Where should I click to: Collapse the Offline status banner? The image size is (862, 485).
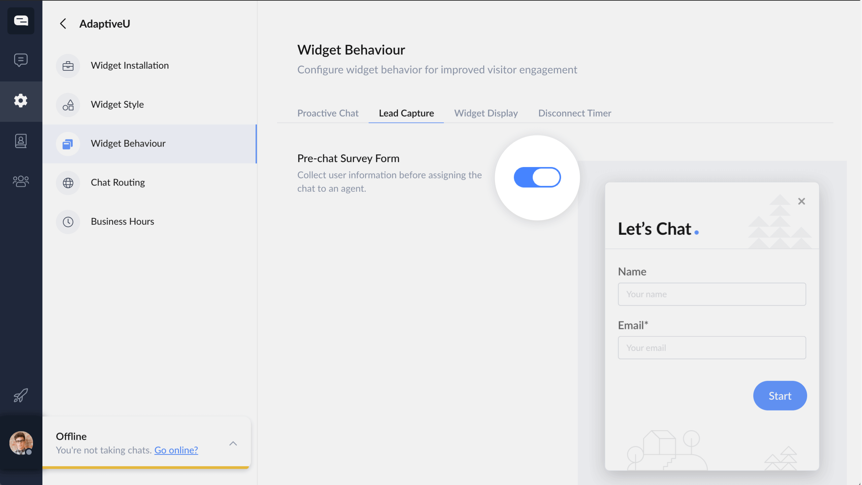(233, 443)
